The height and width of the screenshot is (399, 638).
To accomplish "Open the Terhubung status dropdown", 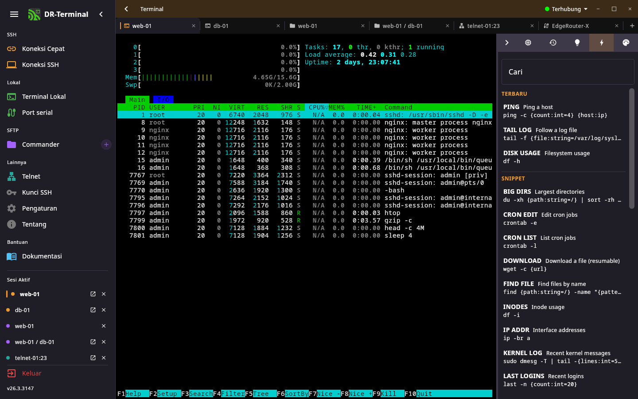I will [x=566, y=9].
